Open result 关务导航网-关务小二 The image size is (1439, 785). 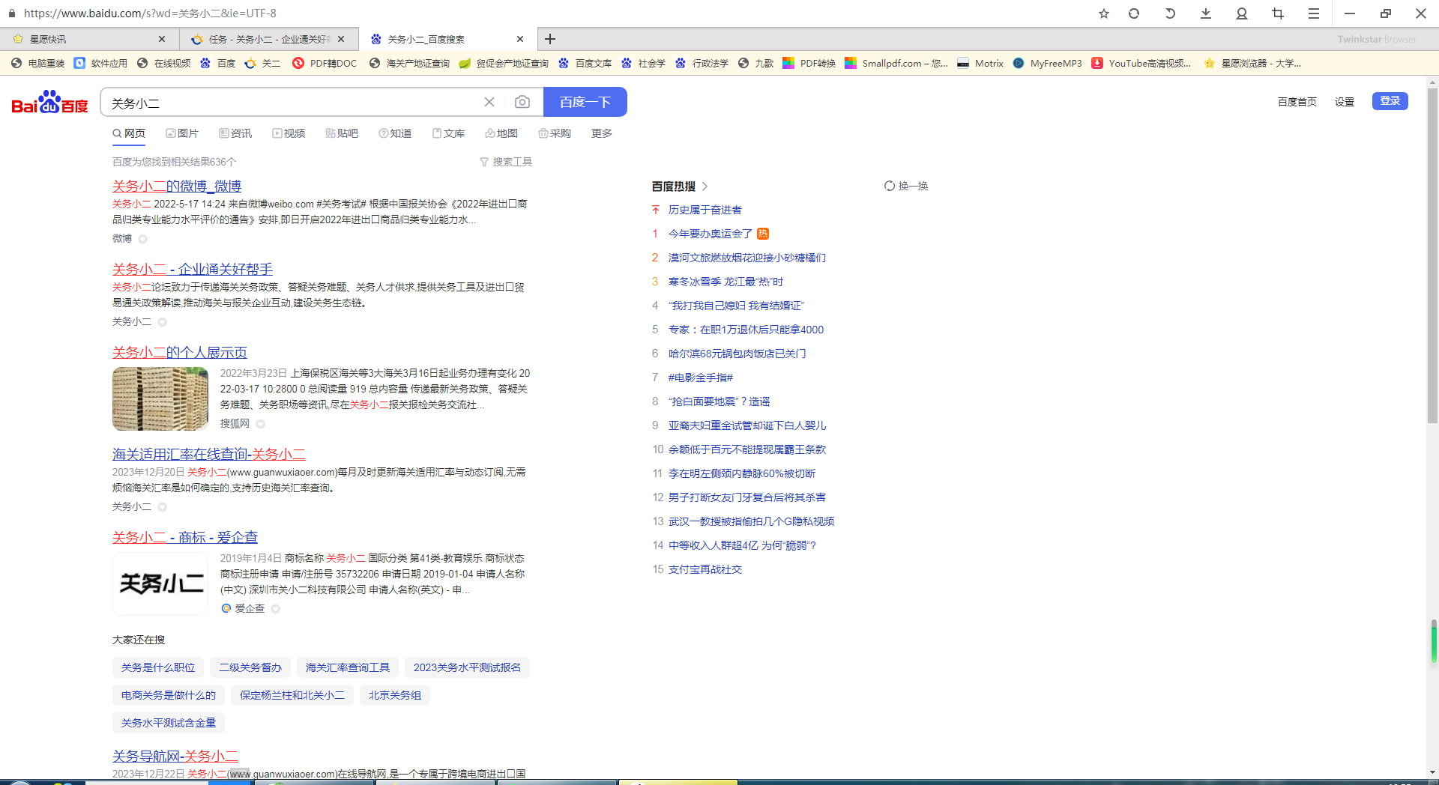175,756
